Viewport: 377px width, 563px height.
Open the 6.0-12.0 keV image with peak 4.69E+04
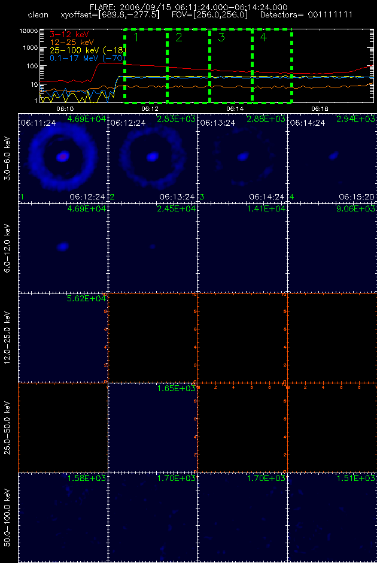[63, 248]
